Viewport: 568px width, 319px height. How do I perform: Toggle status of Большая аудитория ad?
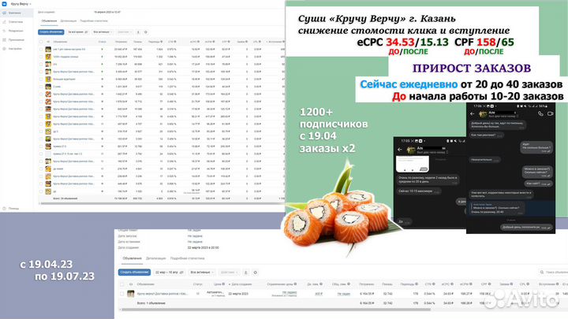pos(102,80)
